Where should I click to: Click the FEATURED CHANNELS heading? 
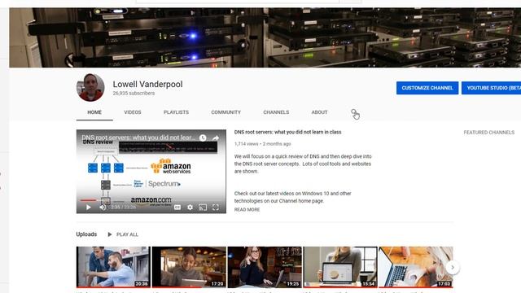point(488,132)
